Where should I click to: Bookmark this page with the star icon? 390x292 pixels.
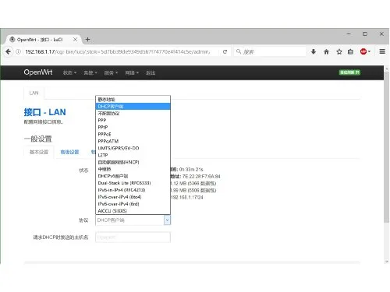(339, 51)
